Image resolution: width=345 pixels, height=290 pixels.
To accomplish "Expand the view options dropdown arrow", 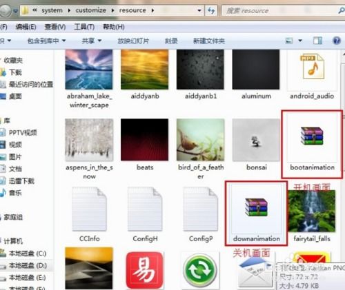I will 300,41.
